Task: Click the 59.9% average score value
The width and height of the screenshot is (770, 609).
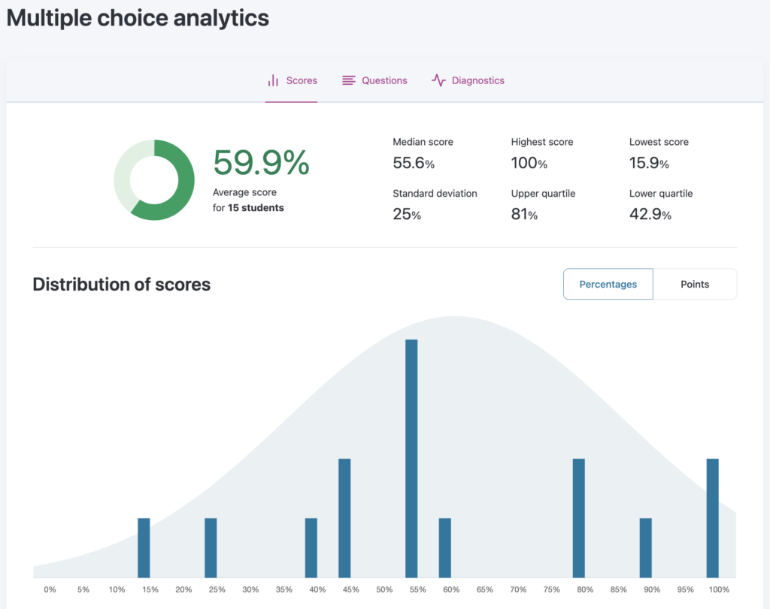Action: pos(261,163)
